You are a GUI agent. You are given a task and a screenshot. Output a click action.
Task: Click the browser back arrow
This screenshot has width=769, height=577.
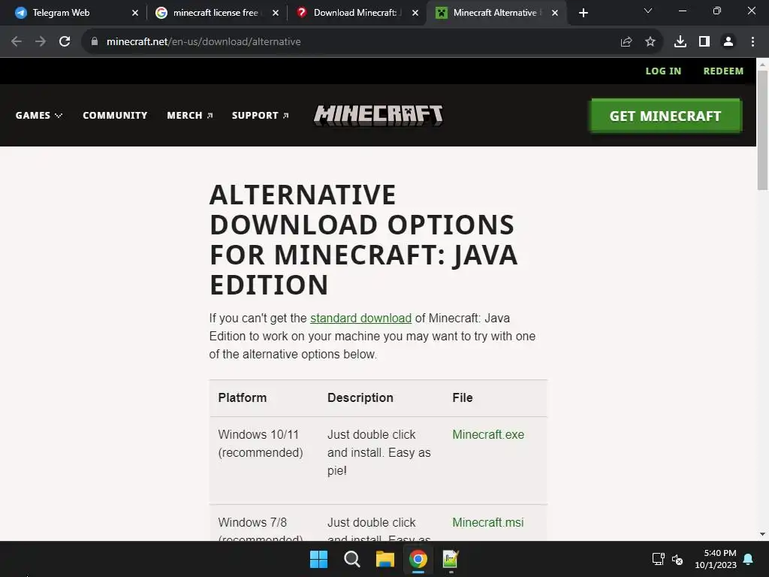17,42
